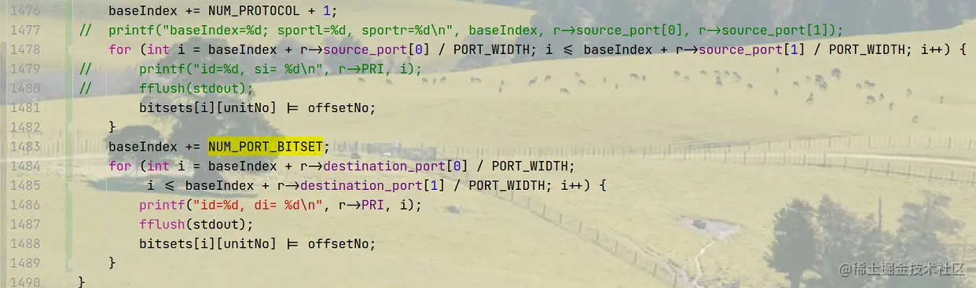Click the int keyword on line 1478
The image size is (976, 288).
pyautogui.click(x=158, y=49)
